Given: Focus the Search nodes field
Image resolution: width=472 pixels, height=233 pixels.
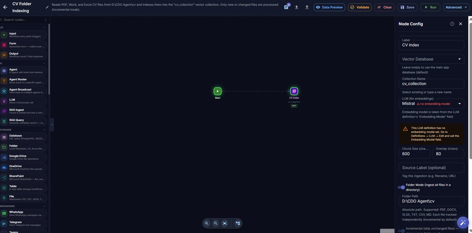Looking at the screenshot, I should coord(24,20).
